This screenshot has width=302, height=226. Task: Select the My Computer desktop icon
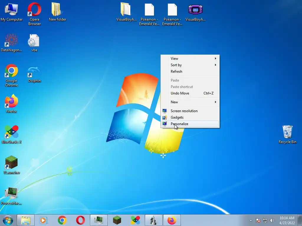point(12,12)
